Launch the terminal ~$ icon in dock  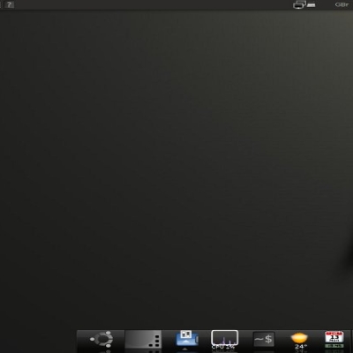tap(264, 340)
